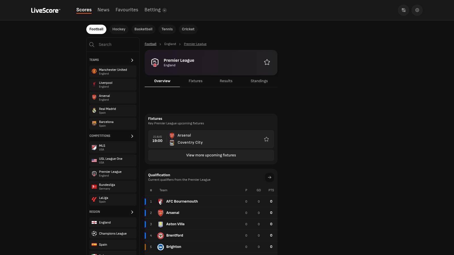
Task: Select the Overview tab
Action: coord(162,81)
